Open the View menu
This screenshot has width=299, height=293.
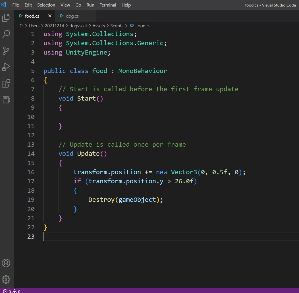tap(65, 5)
